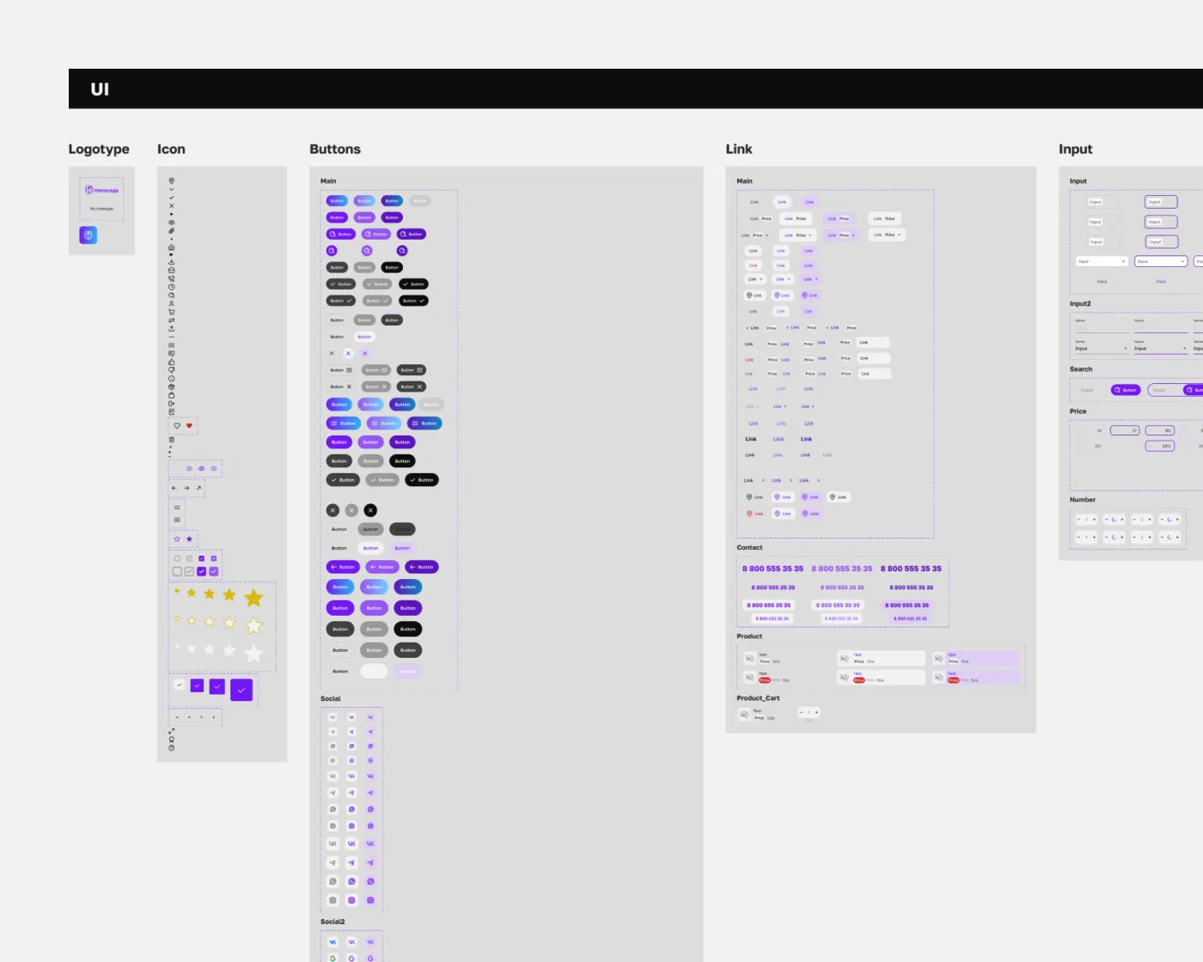This screenshot has height=962, width=1203.
Task: Click the Buttons section heading
Action: [x=335, y=149]
